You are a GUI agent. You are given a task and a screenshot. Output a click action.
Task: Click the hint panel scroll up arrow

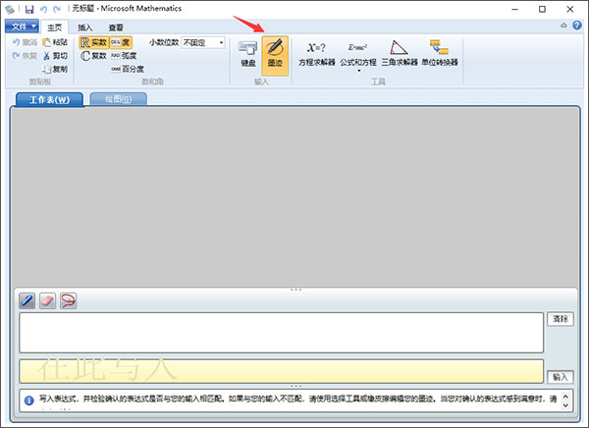click(x=565, y=396)
